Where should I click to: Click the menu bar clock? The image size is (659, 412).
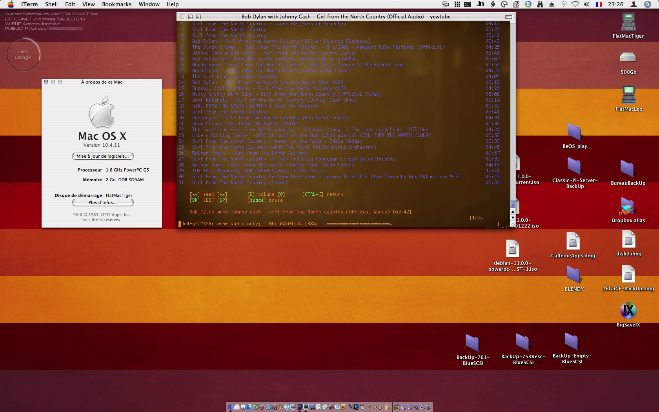[x=616, y=4]
